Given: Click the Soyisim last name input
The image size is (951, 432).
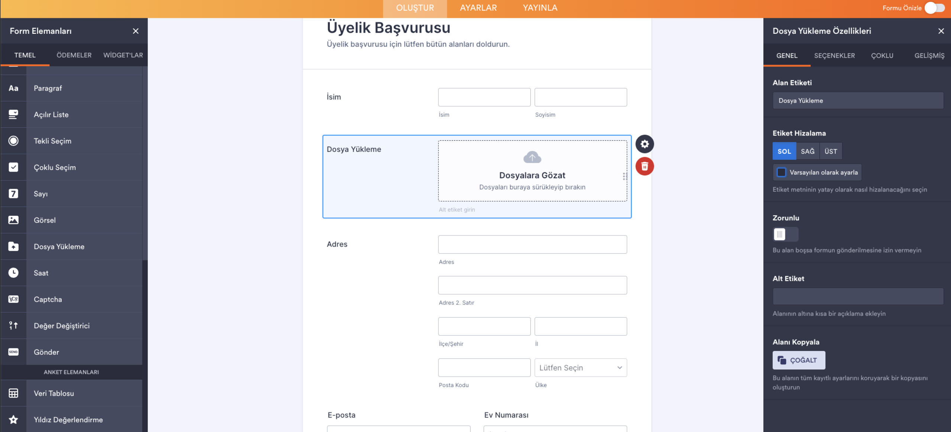Looking at the screenshot, I should [x=581, y=97].
